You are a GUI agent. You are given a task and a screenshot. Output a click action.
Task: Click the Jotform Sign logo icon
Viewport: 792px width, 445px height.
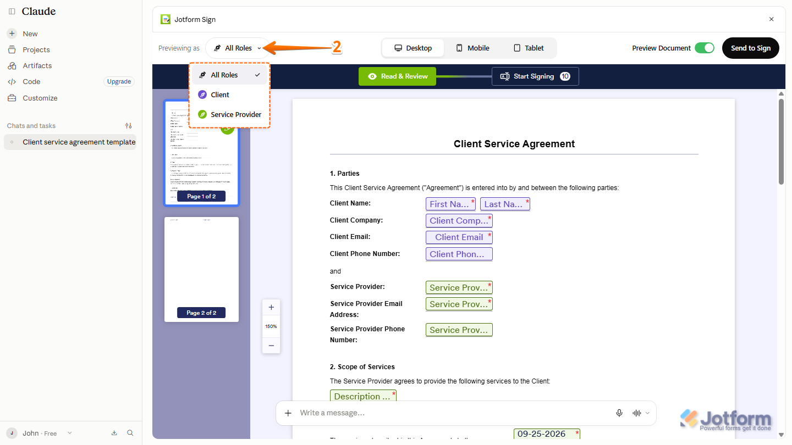tap(166, 19)
